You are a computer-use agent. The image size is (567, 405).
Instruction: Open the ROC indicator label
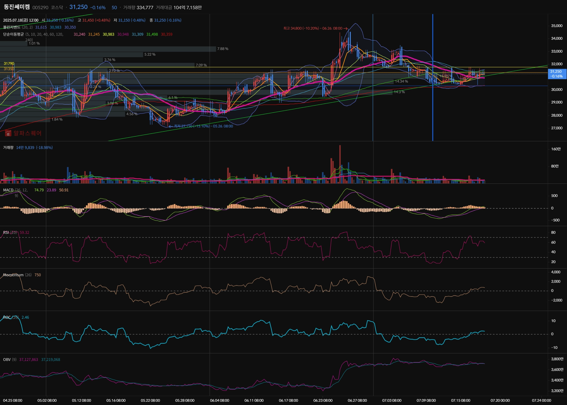(7, 317)
